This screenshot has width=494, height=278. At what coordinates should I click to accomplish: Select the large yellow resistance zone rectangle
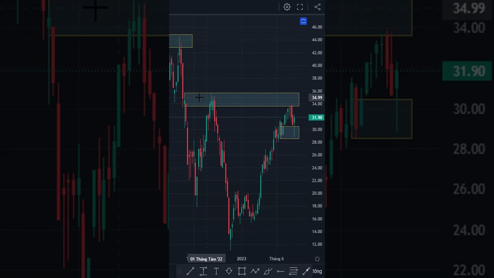click(242, 100)
